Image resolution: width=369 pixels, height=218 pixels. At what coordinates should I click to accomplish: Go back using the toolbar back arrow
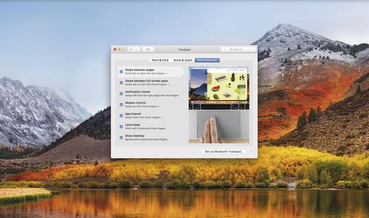pos(131,49)
